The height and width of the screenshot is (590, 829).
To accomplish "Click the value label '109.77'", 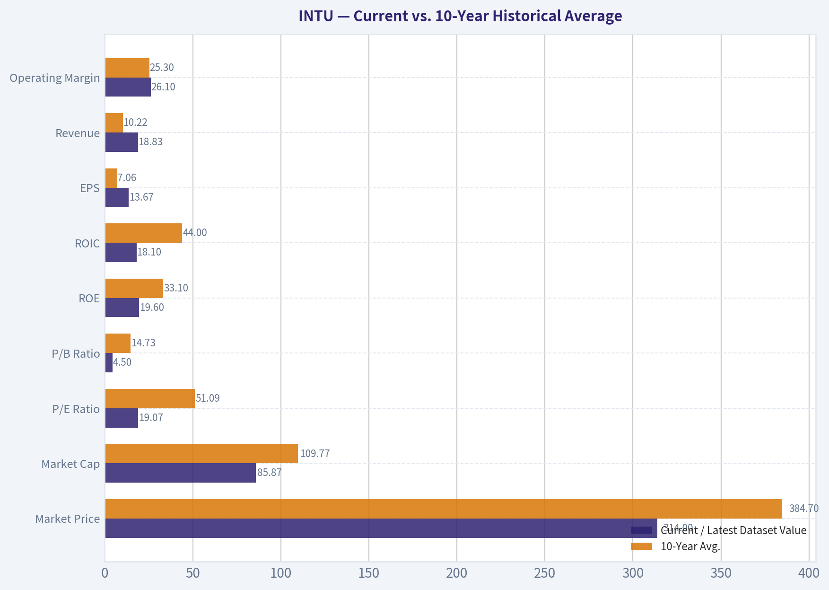I will (315, 453).
